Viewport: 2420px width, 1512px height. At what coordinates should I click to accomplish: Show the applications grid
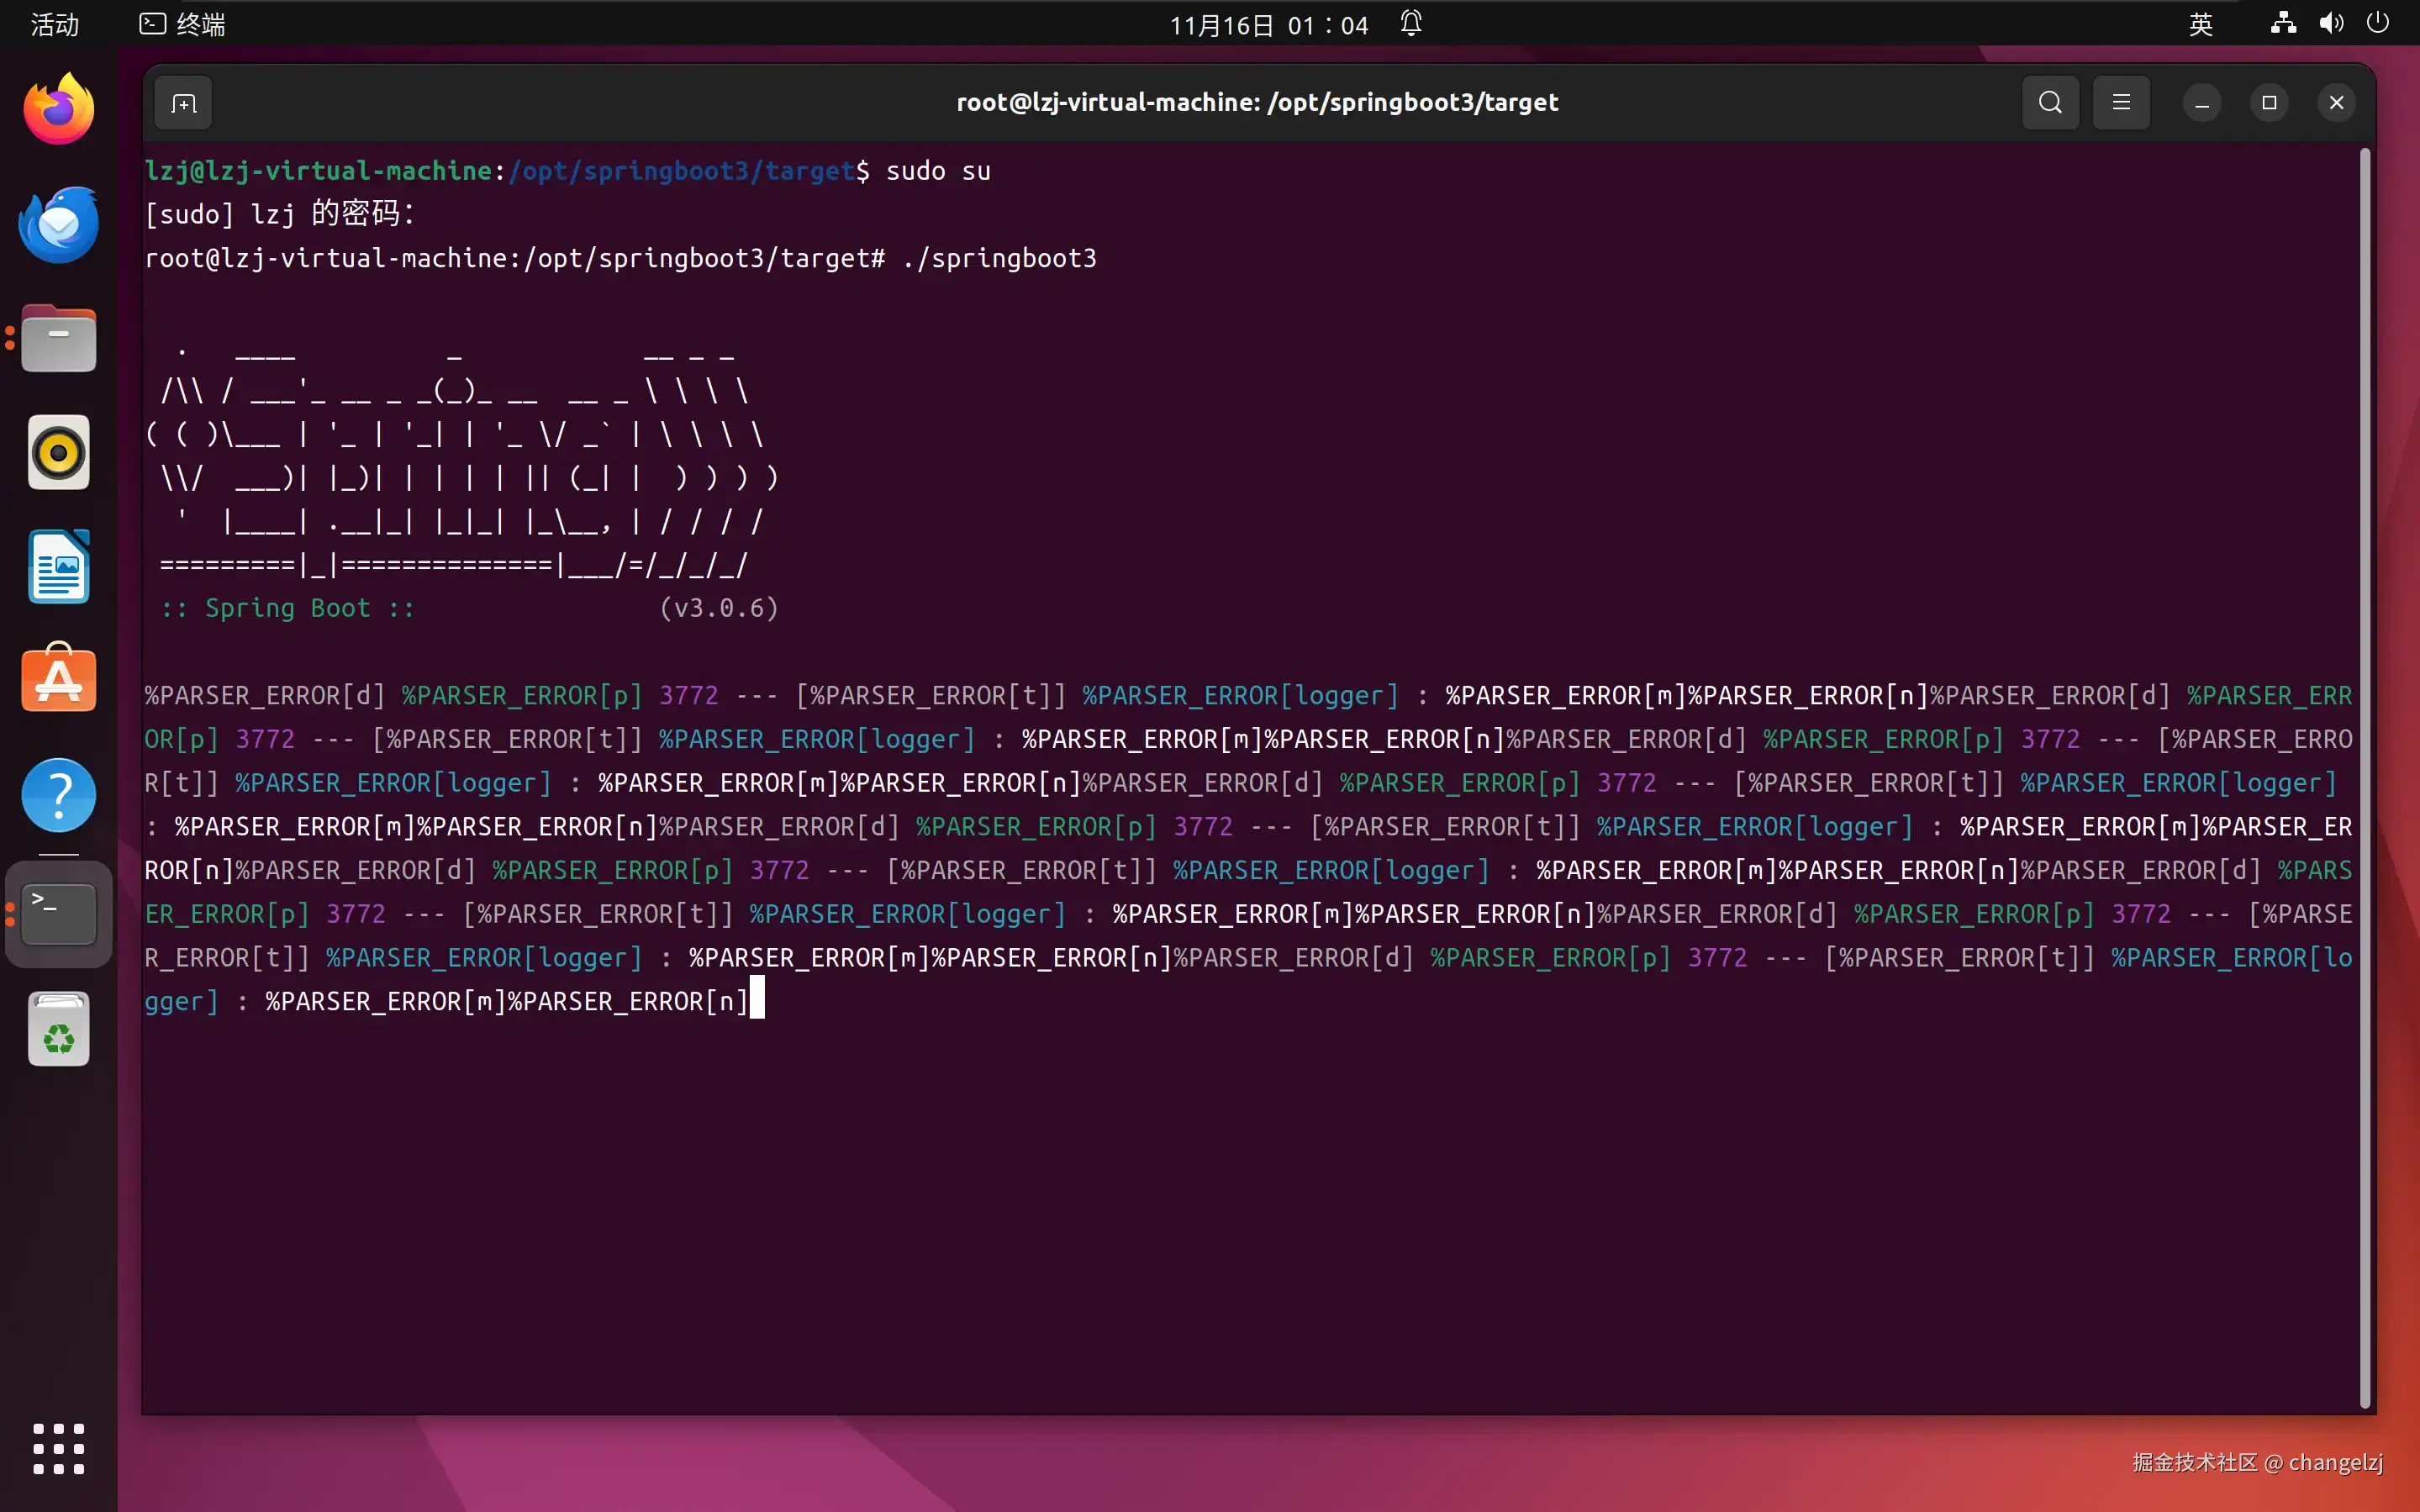tap(59, 1448)
